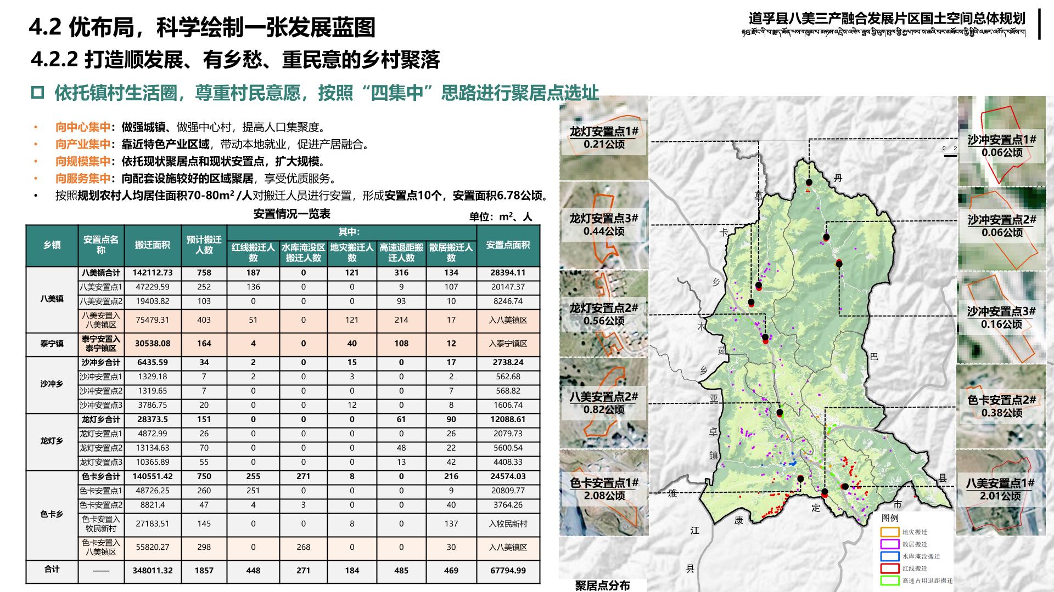1054x592 pixels.
Task: Click the 散居搬迁人数 column header
Action: click(451, 253)
